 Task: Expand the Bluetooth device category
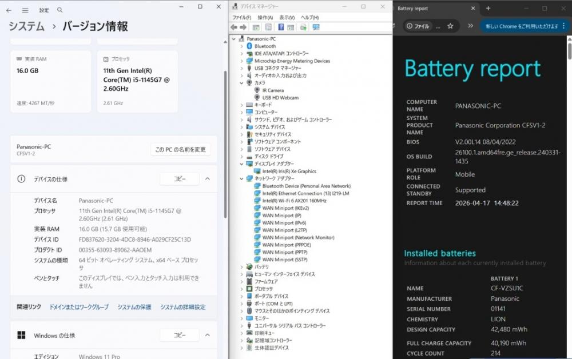(x=241, y=46)
